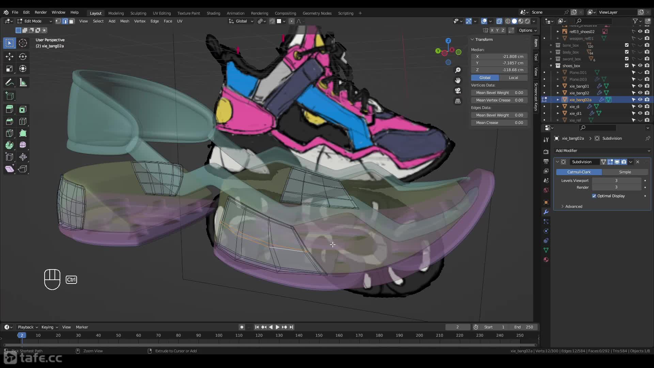Select the Scale tool

(x=10, y=69)
